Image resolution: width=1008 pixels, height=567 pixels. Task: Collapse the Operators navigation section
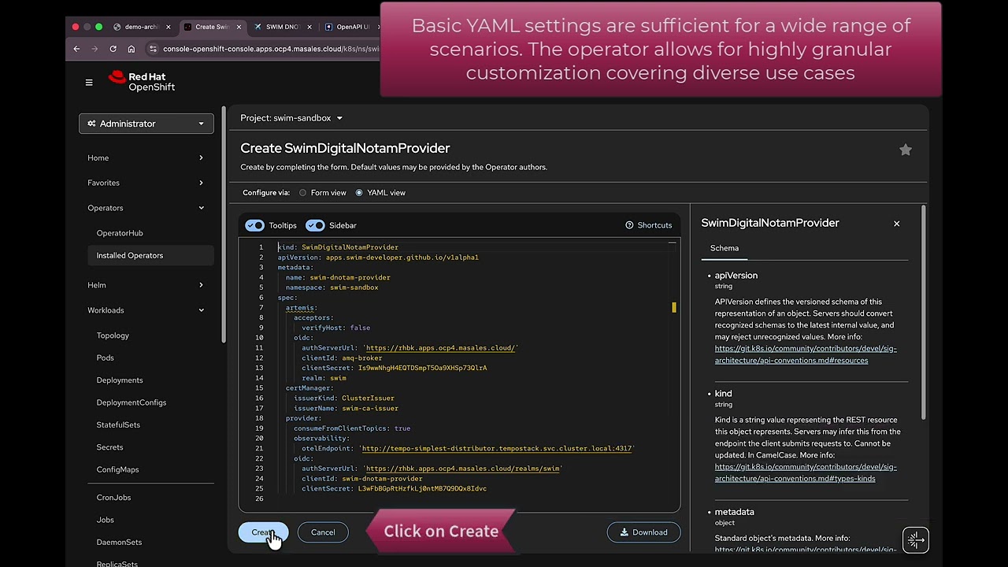[146, 208]
